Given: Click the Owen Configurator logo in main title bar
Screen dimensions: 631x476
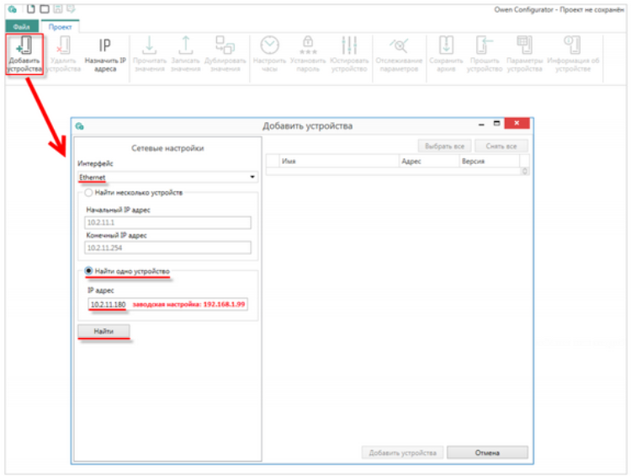Looking at the screenshot, I should (13, 9).
